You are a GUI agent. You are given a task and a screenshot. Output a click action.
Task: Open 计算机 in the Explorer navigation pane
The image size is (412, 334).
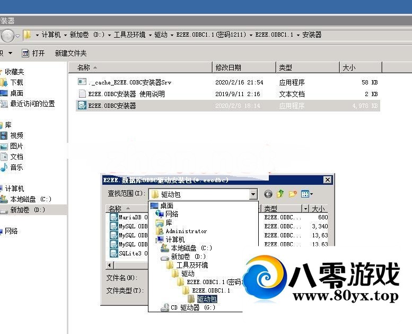click(x=14, y=189)
